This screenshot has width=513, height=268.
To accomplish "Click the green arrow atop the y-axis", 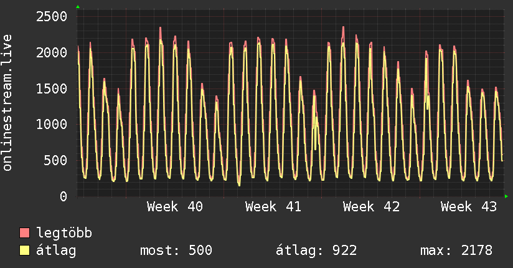I will [x=78, y=7].
